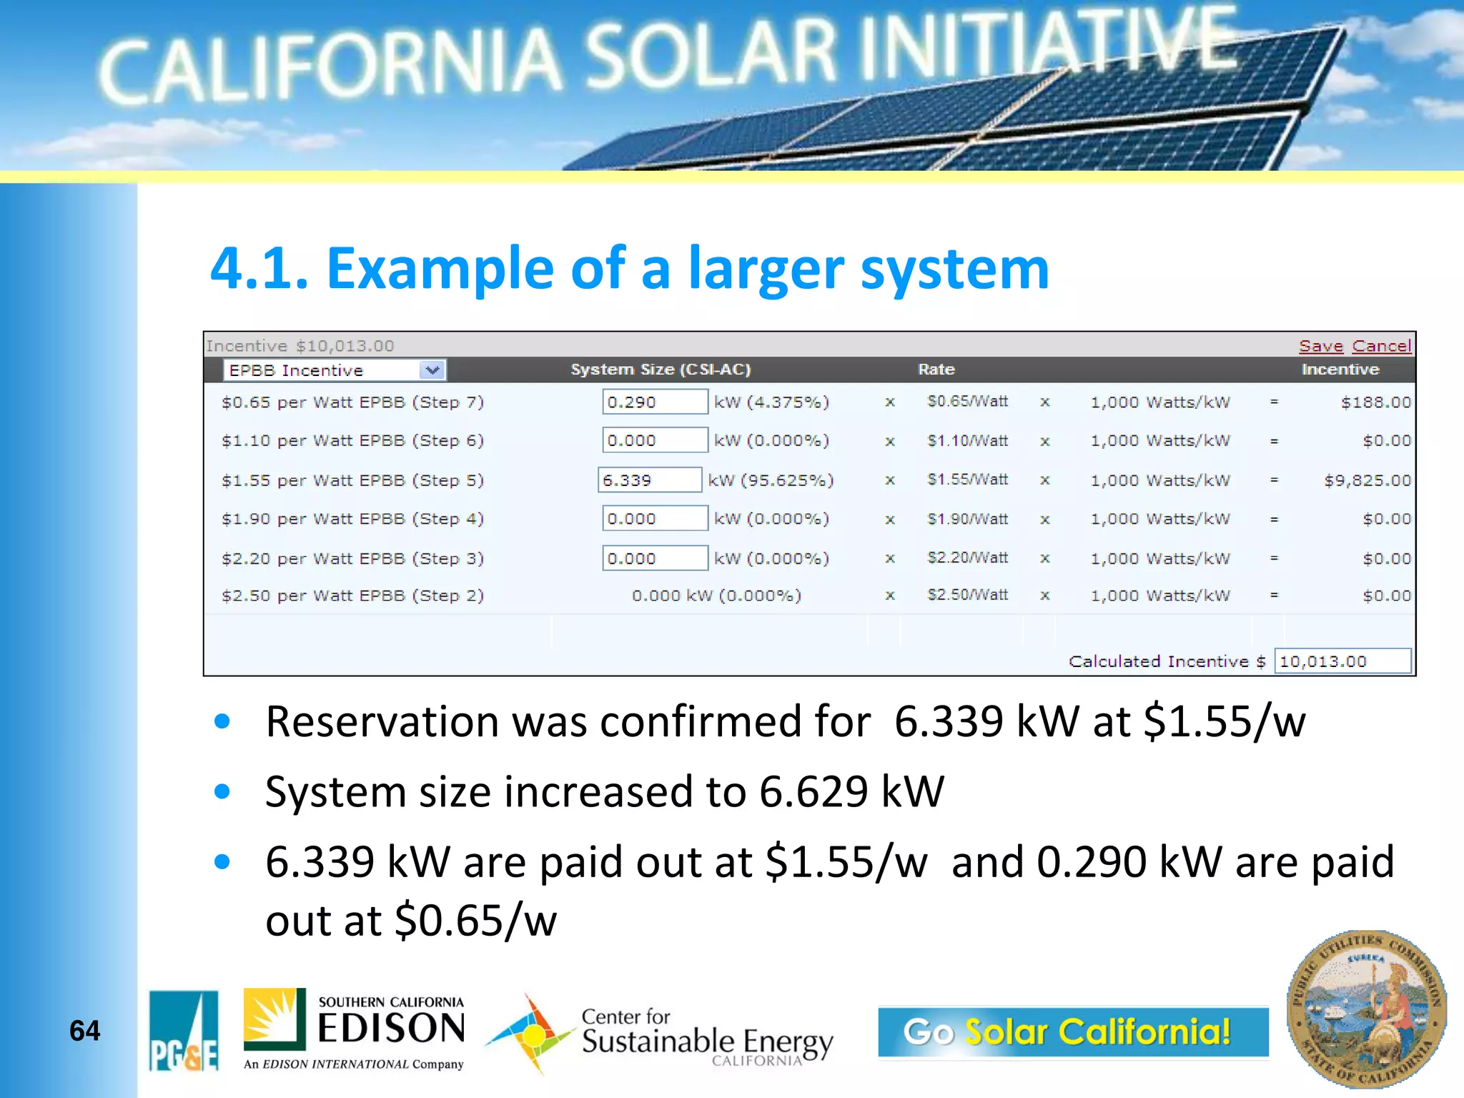The image size is (1464, 1098).
Task: Click the Step 3 system size field
Action: click(654, 558)
